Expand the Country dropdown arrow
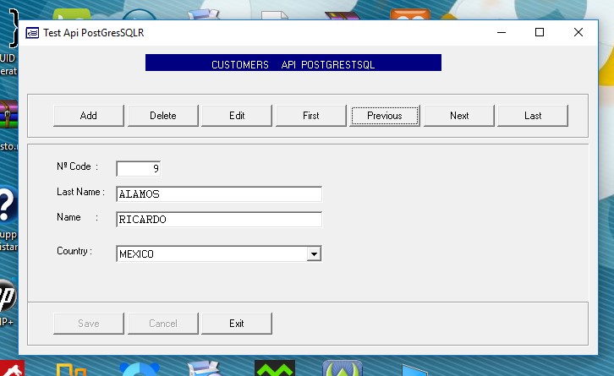The width and height of the screenshot is (614, 376). (x=314, y=253)
